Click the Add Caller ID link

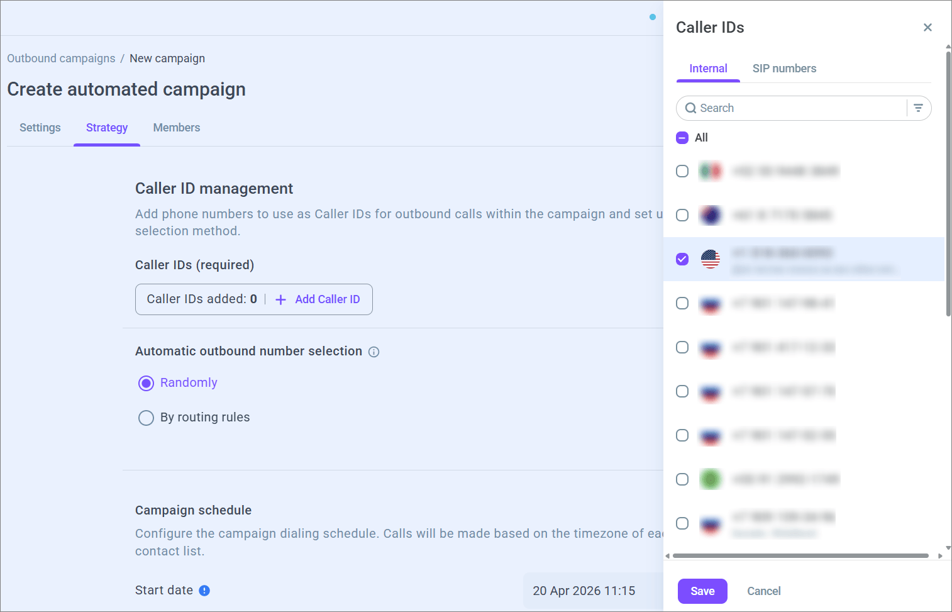pyautogui.click(x=328, y=299)
